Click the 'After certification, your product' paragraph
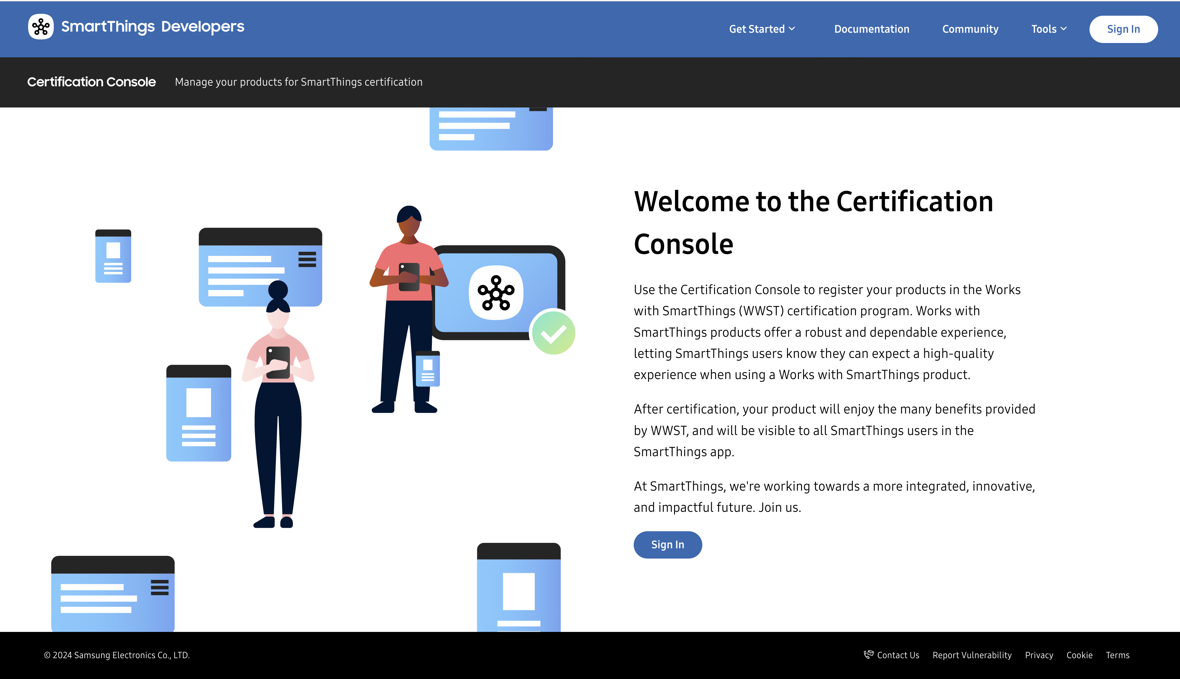This screenshot has width=1180, height=679. 834,431
